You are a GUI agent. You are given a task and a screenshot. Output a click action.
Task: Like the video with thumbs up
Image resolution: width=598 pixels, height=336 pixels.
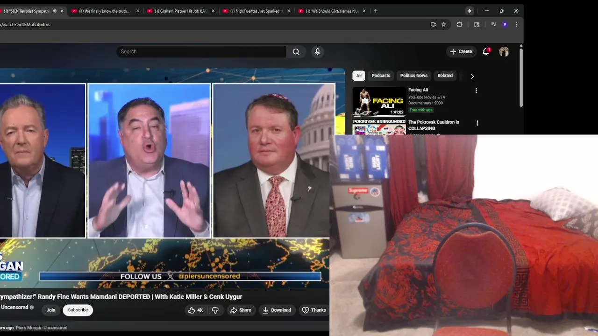coord(195,310)
